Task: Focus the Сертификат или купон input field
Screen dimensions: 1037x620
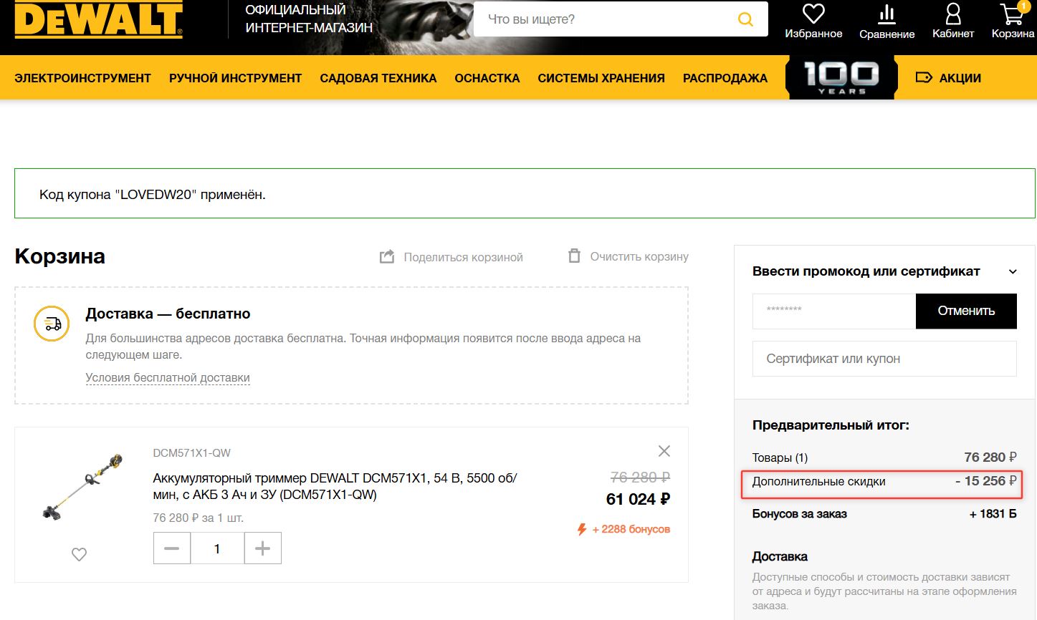Action: 884,359
